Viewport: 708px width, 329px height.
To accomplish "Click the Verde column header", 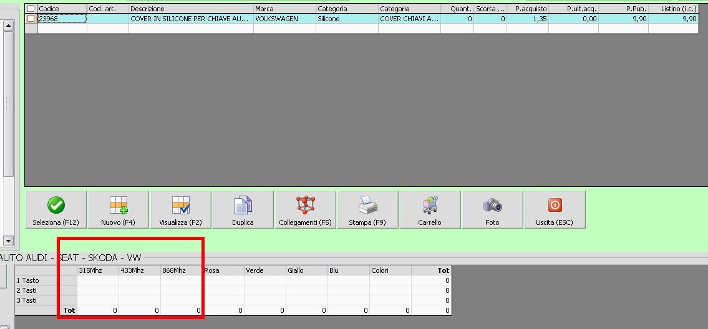I will pyautogui.click(x=265, y=270).
